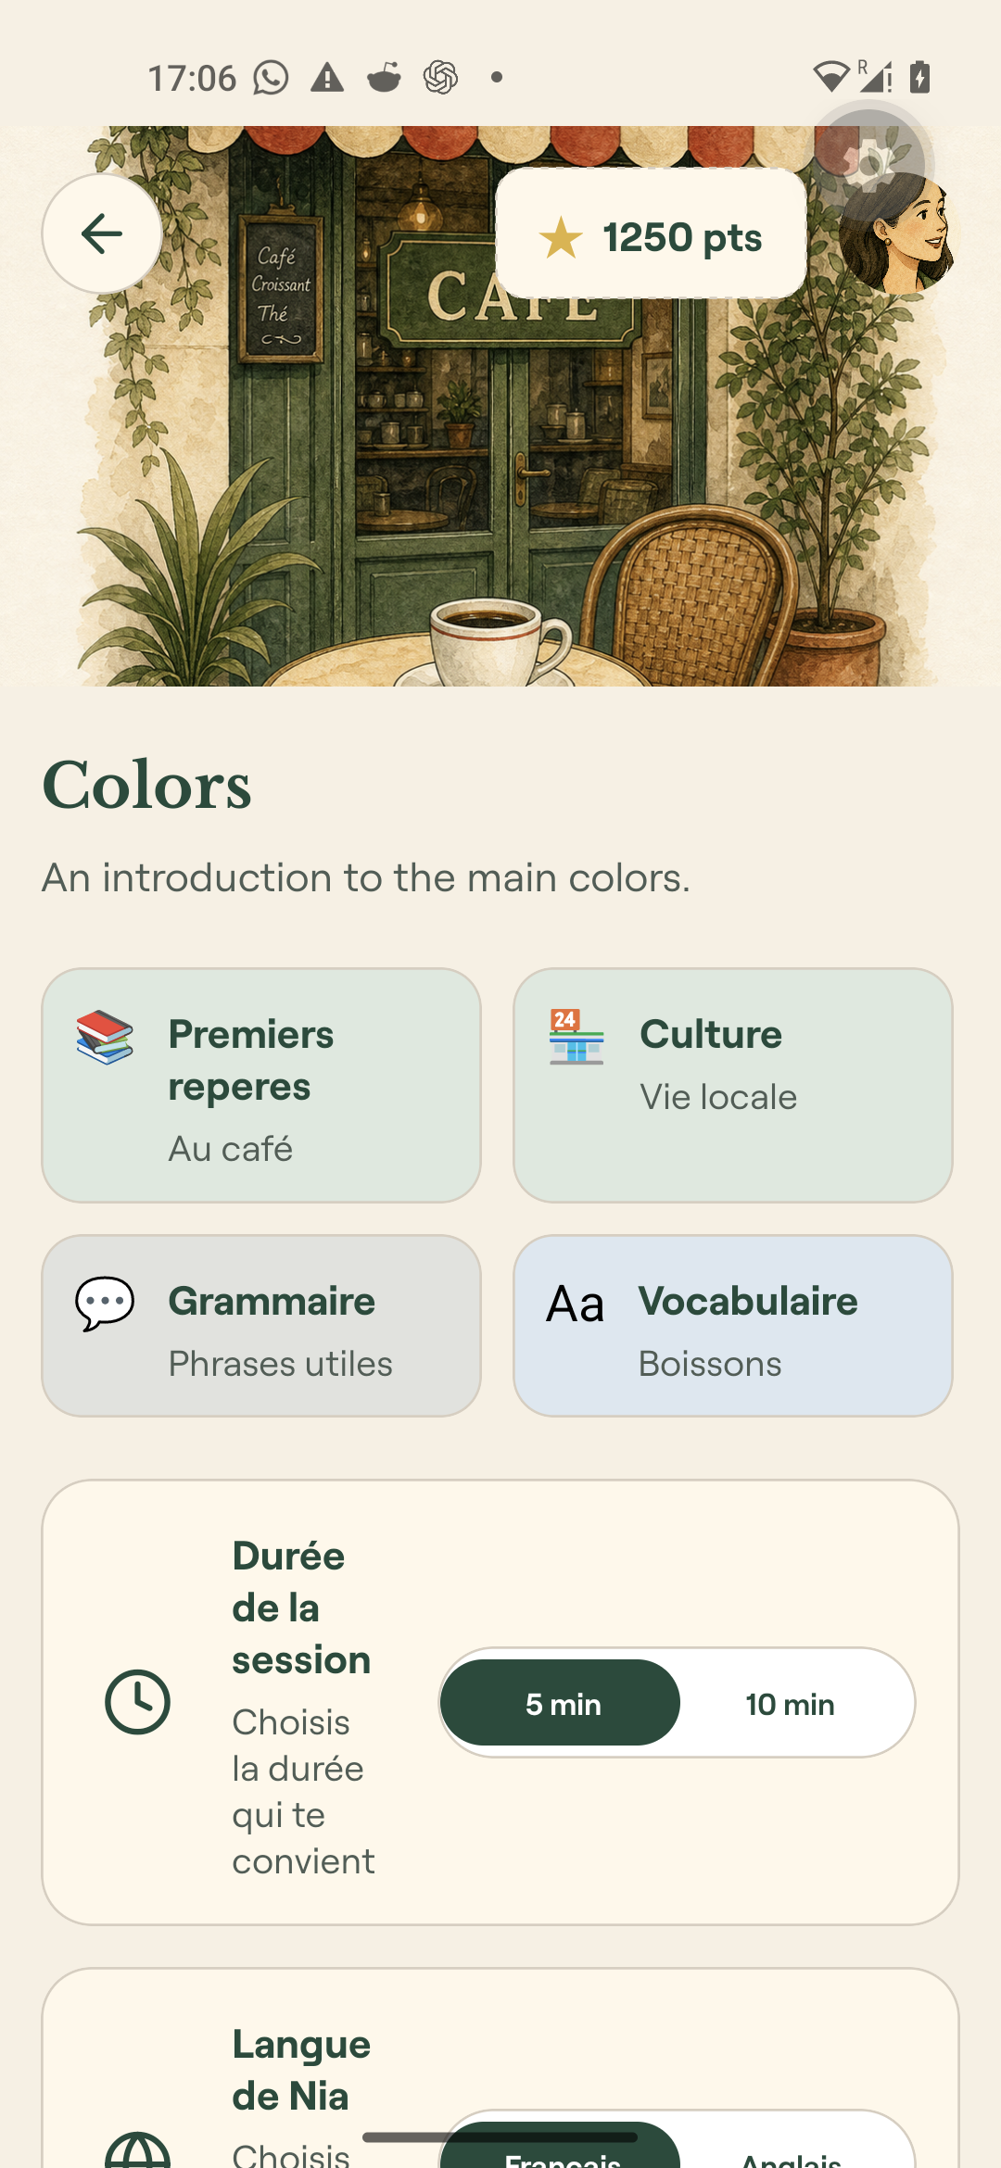The image size is (1001, 2168).
Task: Select the 5 min session duration
Action: tap(561, 1703)
